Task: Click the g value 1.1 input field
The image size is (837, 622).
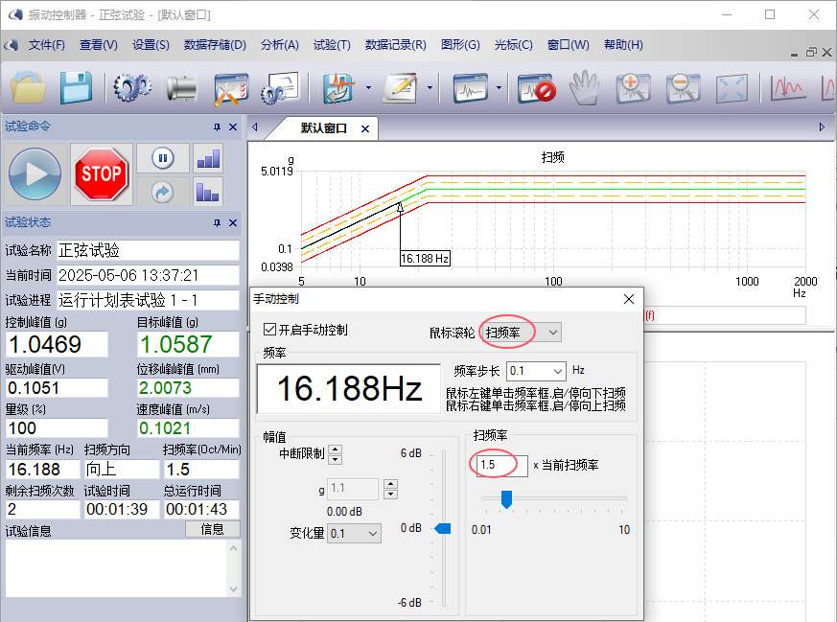Action: 354,489
